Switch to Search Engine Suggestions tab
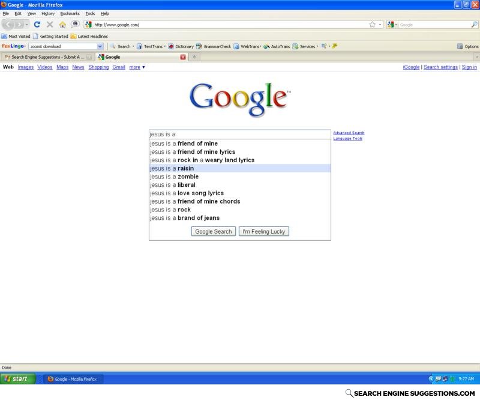480x400 pixels. tap(47, 57)
